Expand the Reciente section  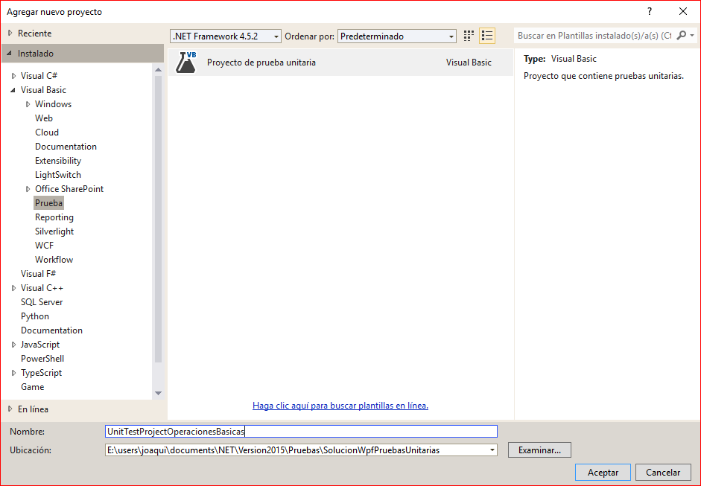10,33
